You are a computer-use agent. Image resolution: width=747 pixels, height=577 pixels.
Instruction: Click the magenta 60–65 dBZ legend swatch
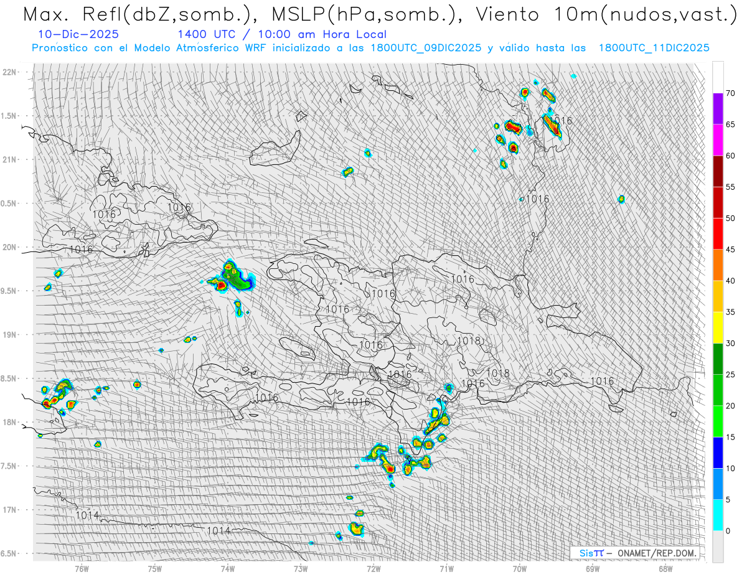pos(718,140)
